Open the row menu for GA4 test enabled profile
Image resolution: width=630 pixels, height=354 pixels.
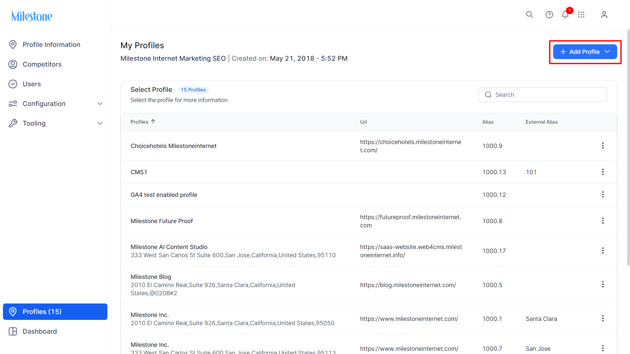pyautogui.click(x=603, y=195)
